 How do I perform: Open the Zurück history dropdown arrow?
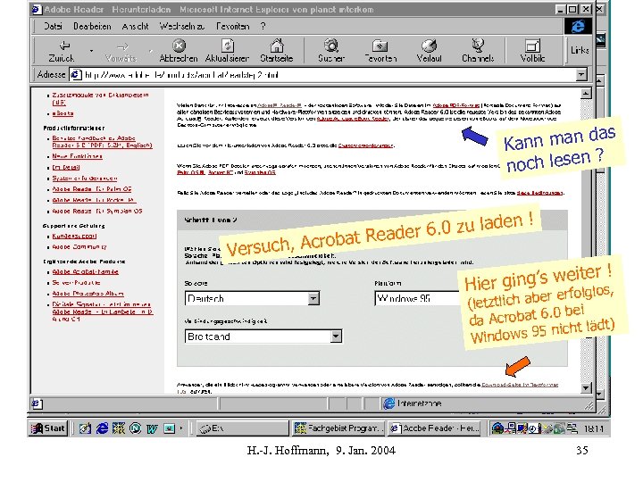[91, 51]
